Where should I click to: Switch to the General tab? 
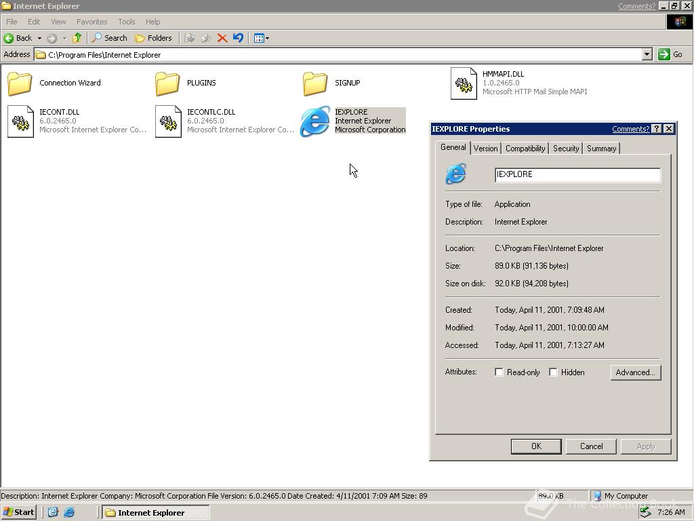pos(453,147)
